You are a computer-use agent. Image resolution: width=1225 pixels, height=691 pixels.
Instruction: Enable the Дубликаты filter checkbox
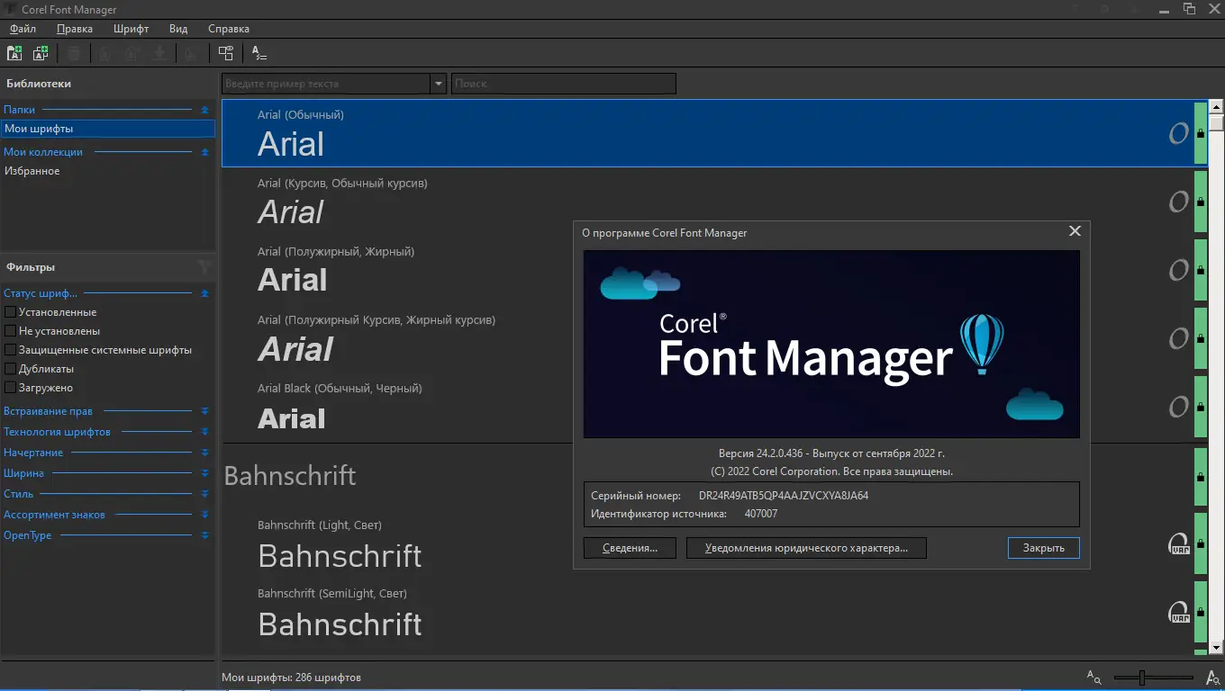click(11, 369)
